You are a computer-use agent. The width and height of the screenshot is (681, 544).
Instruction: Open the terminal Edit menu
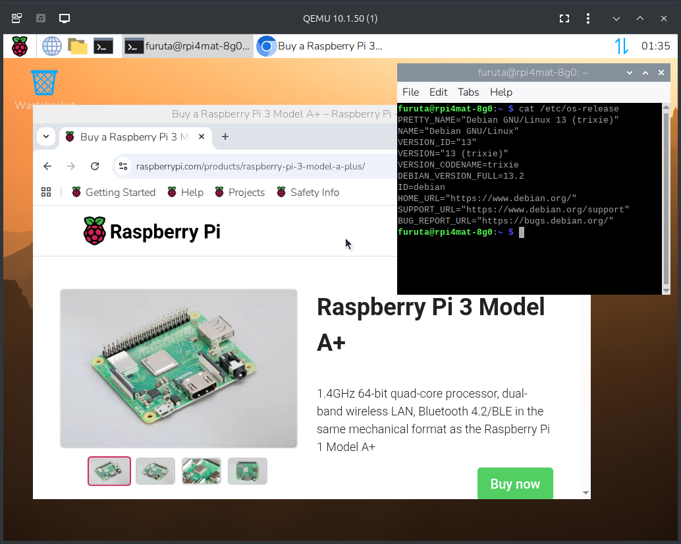pos(438,92)
